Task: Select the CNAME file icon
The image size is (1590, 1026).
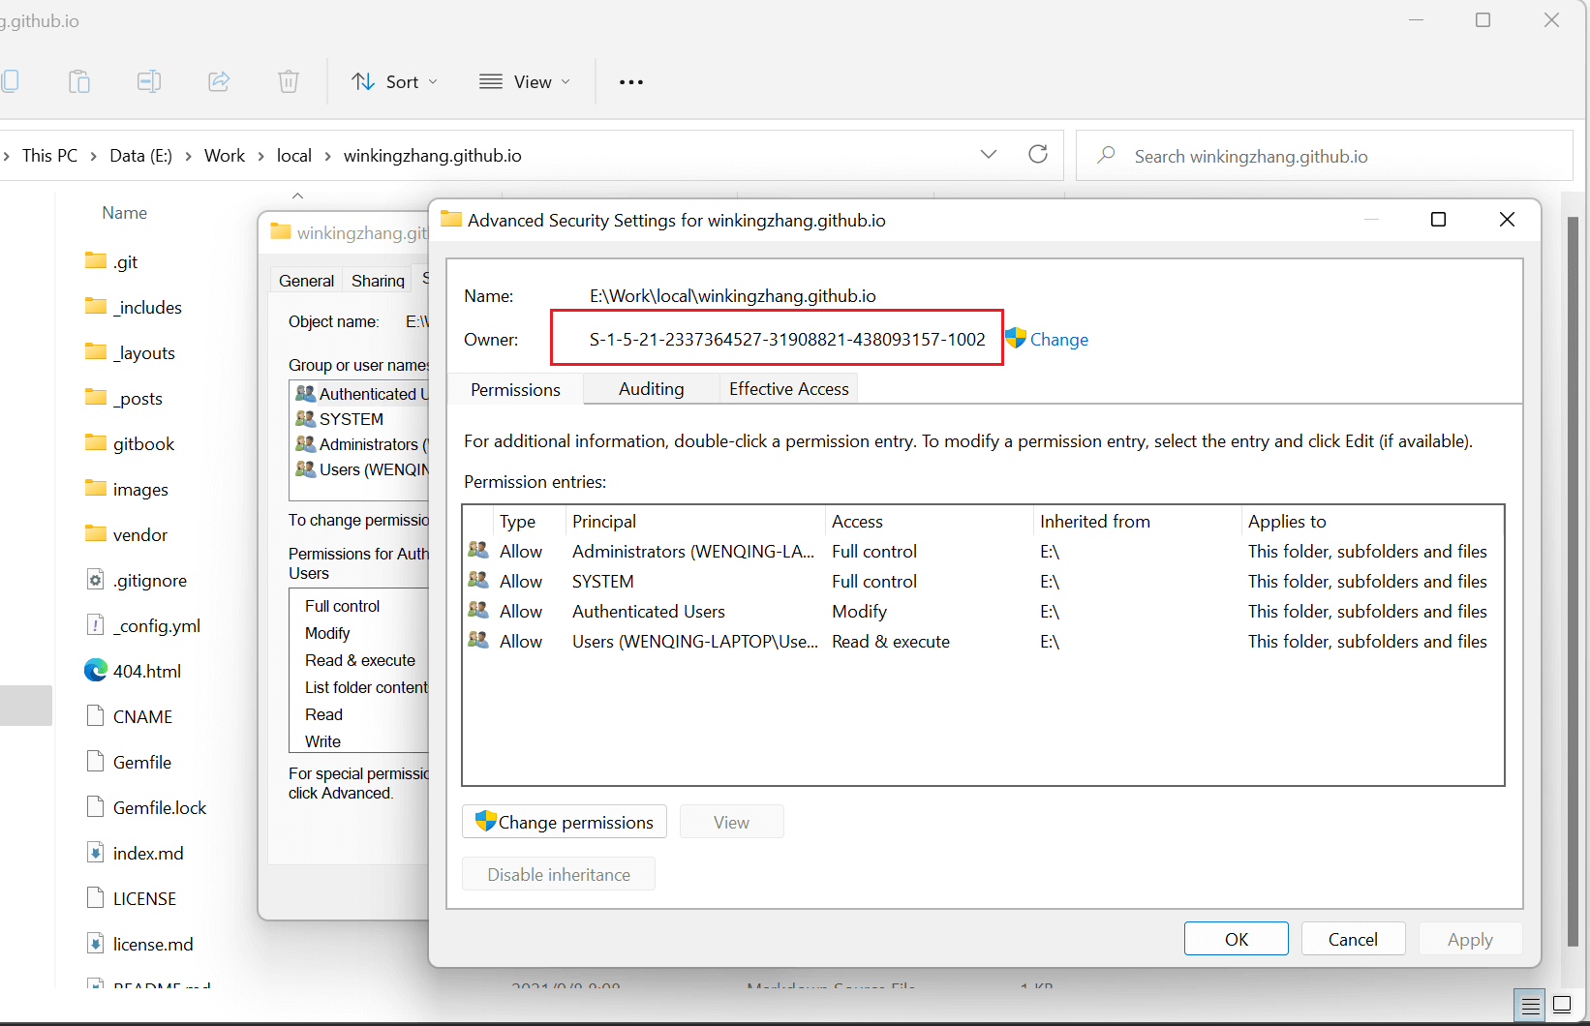Action: 96,715
